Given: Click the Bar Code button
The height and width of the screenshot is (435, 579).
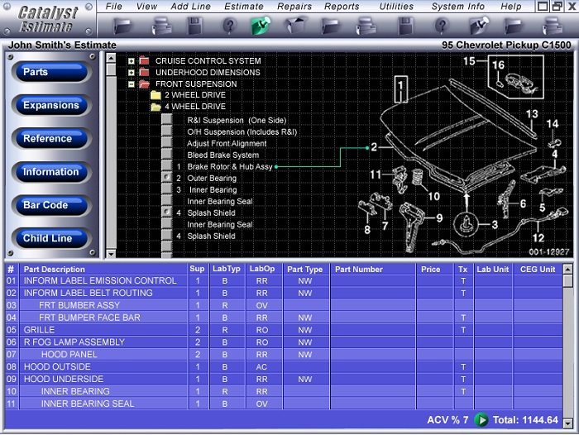Looking at the screenshot, I should pos(51,205).
